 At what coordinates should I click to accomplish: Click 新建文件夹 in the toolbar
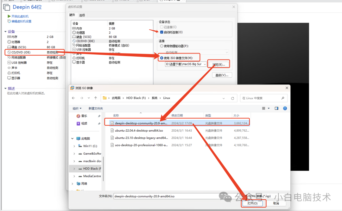pos(96,108)
